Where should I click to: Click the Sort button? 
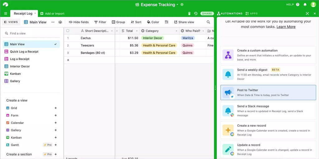point(136,22)
